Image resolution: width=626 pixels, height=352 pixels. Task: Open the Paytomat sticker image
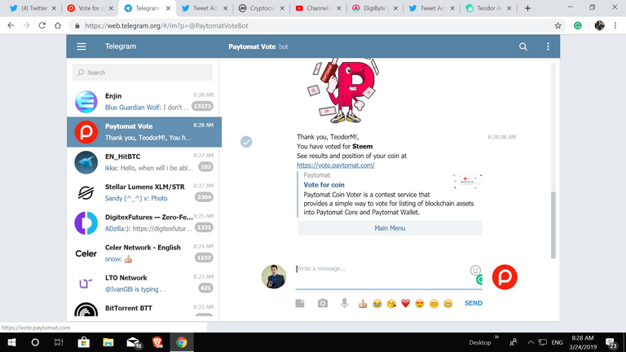coord(342,91)
